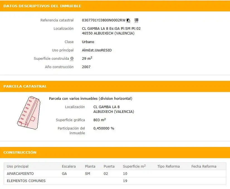Open the cadastral parcel map thumbnail

[x=29, y=113]
